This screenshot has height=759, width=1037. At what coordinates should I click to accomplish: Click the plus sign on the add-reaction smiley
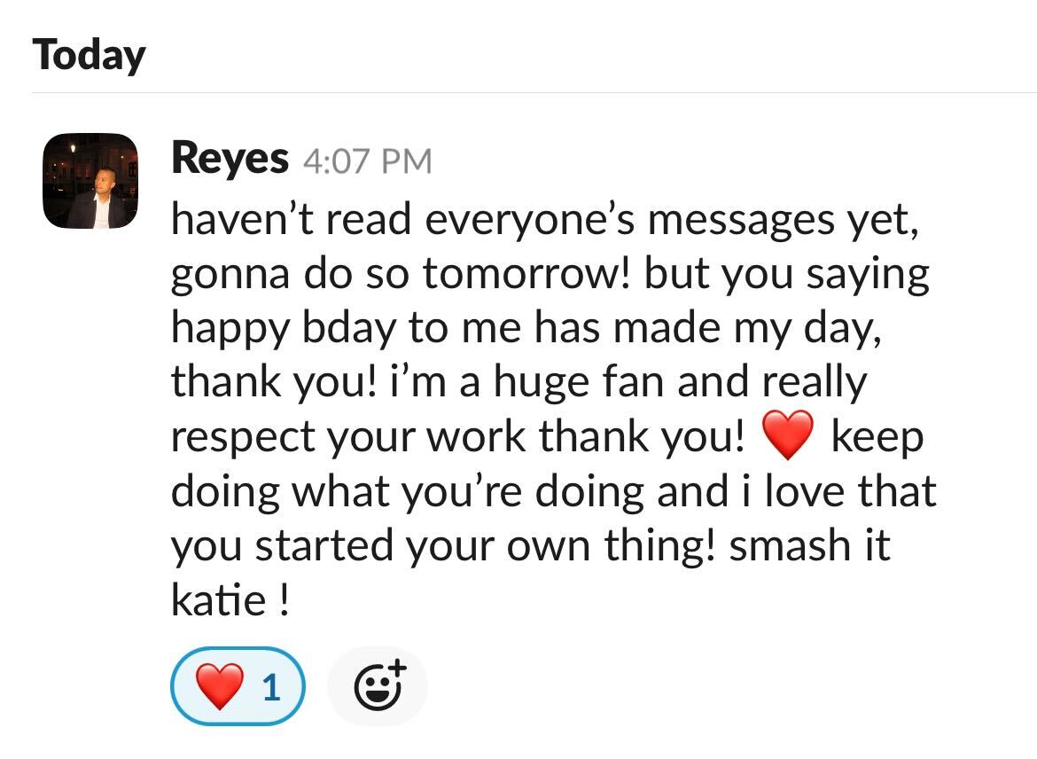[396, 669]
